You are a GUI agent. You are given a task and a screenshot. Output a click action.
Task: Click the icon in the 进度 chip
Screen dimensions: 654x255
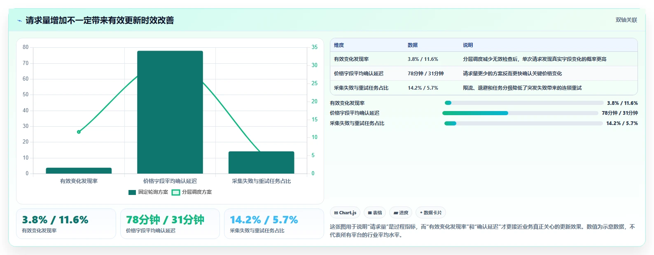tap(395, 213)
